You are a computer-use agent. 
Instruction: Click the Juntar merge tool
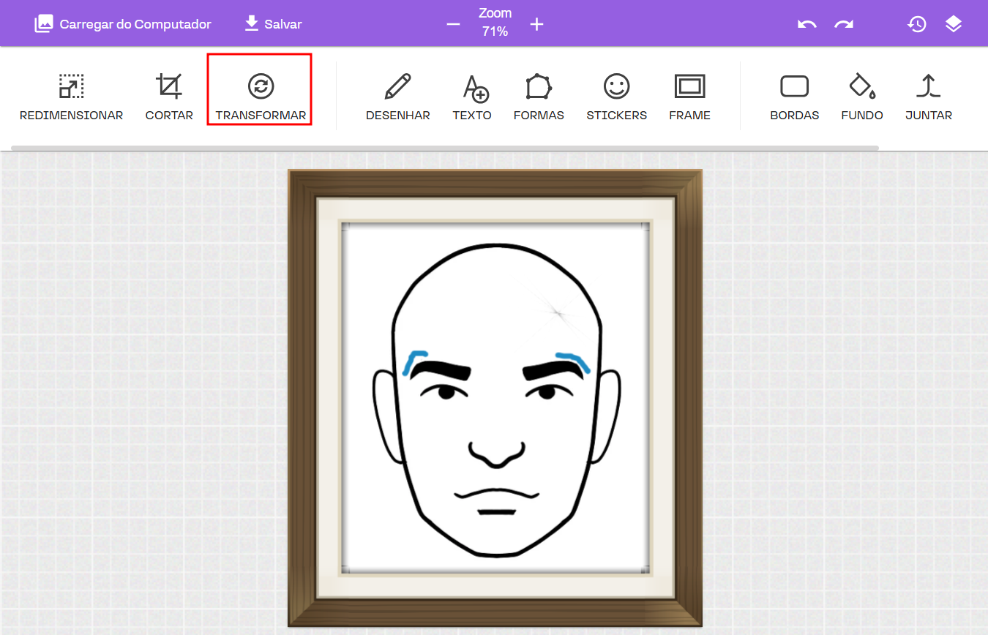928,96
